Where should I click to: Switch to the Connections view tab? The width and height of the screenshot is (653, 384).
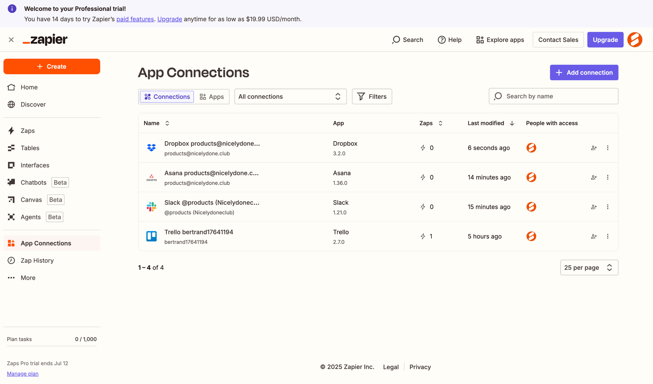[x=167, y=97]
